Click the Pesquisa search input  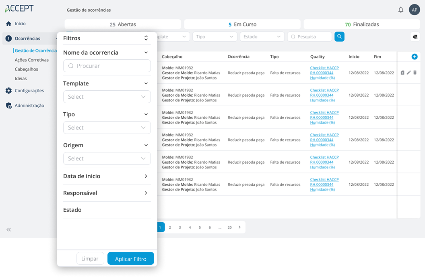click(x=309, y=37)
